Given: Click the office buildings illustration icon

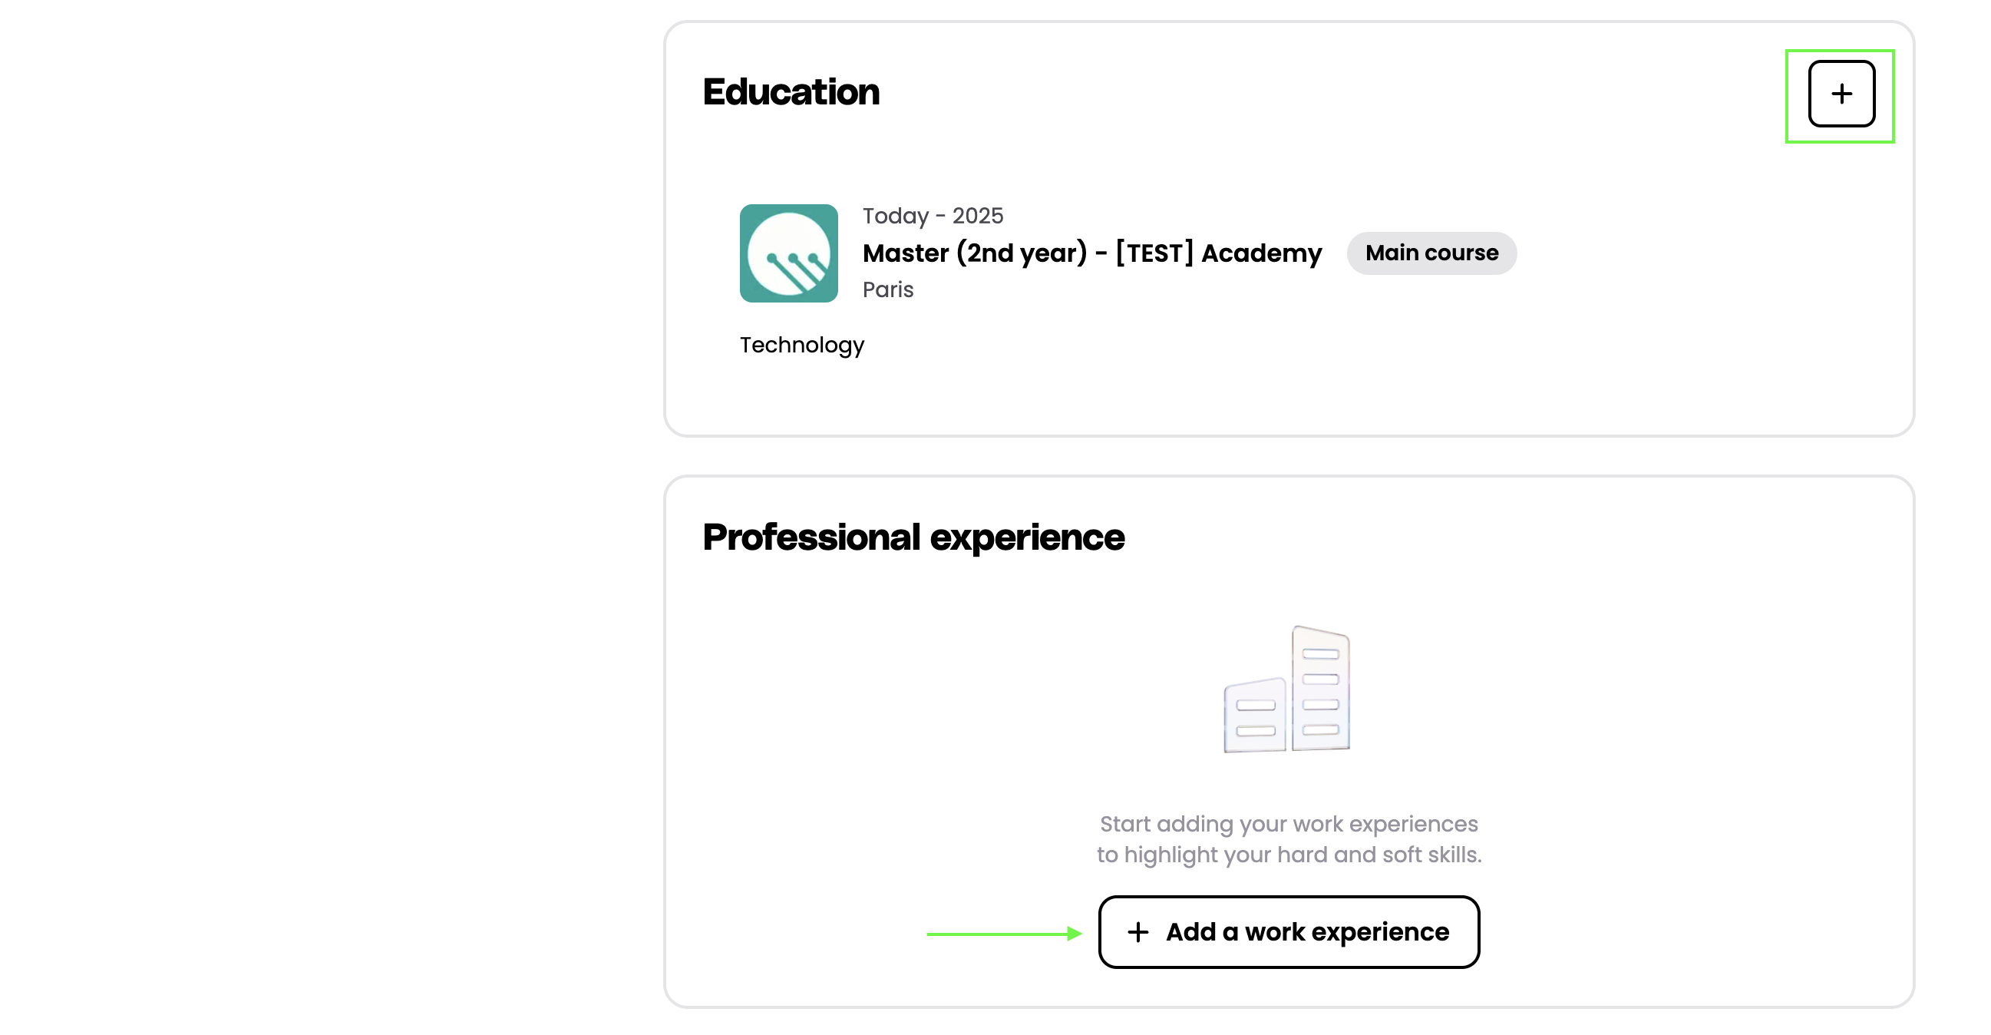Looking at the screenshot, I should click(1287, 689).
